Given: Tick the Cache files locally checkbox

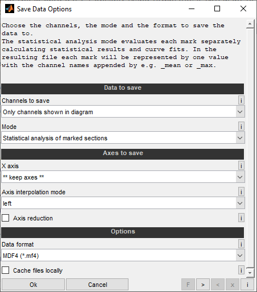Looking at the screenshot, I should [6, 270].
